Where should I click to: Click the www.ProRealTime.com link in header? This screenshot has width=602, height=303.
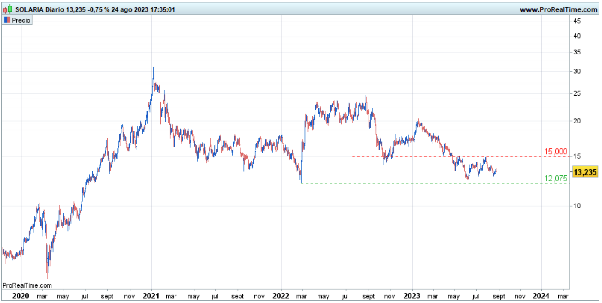point(558,9)
